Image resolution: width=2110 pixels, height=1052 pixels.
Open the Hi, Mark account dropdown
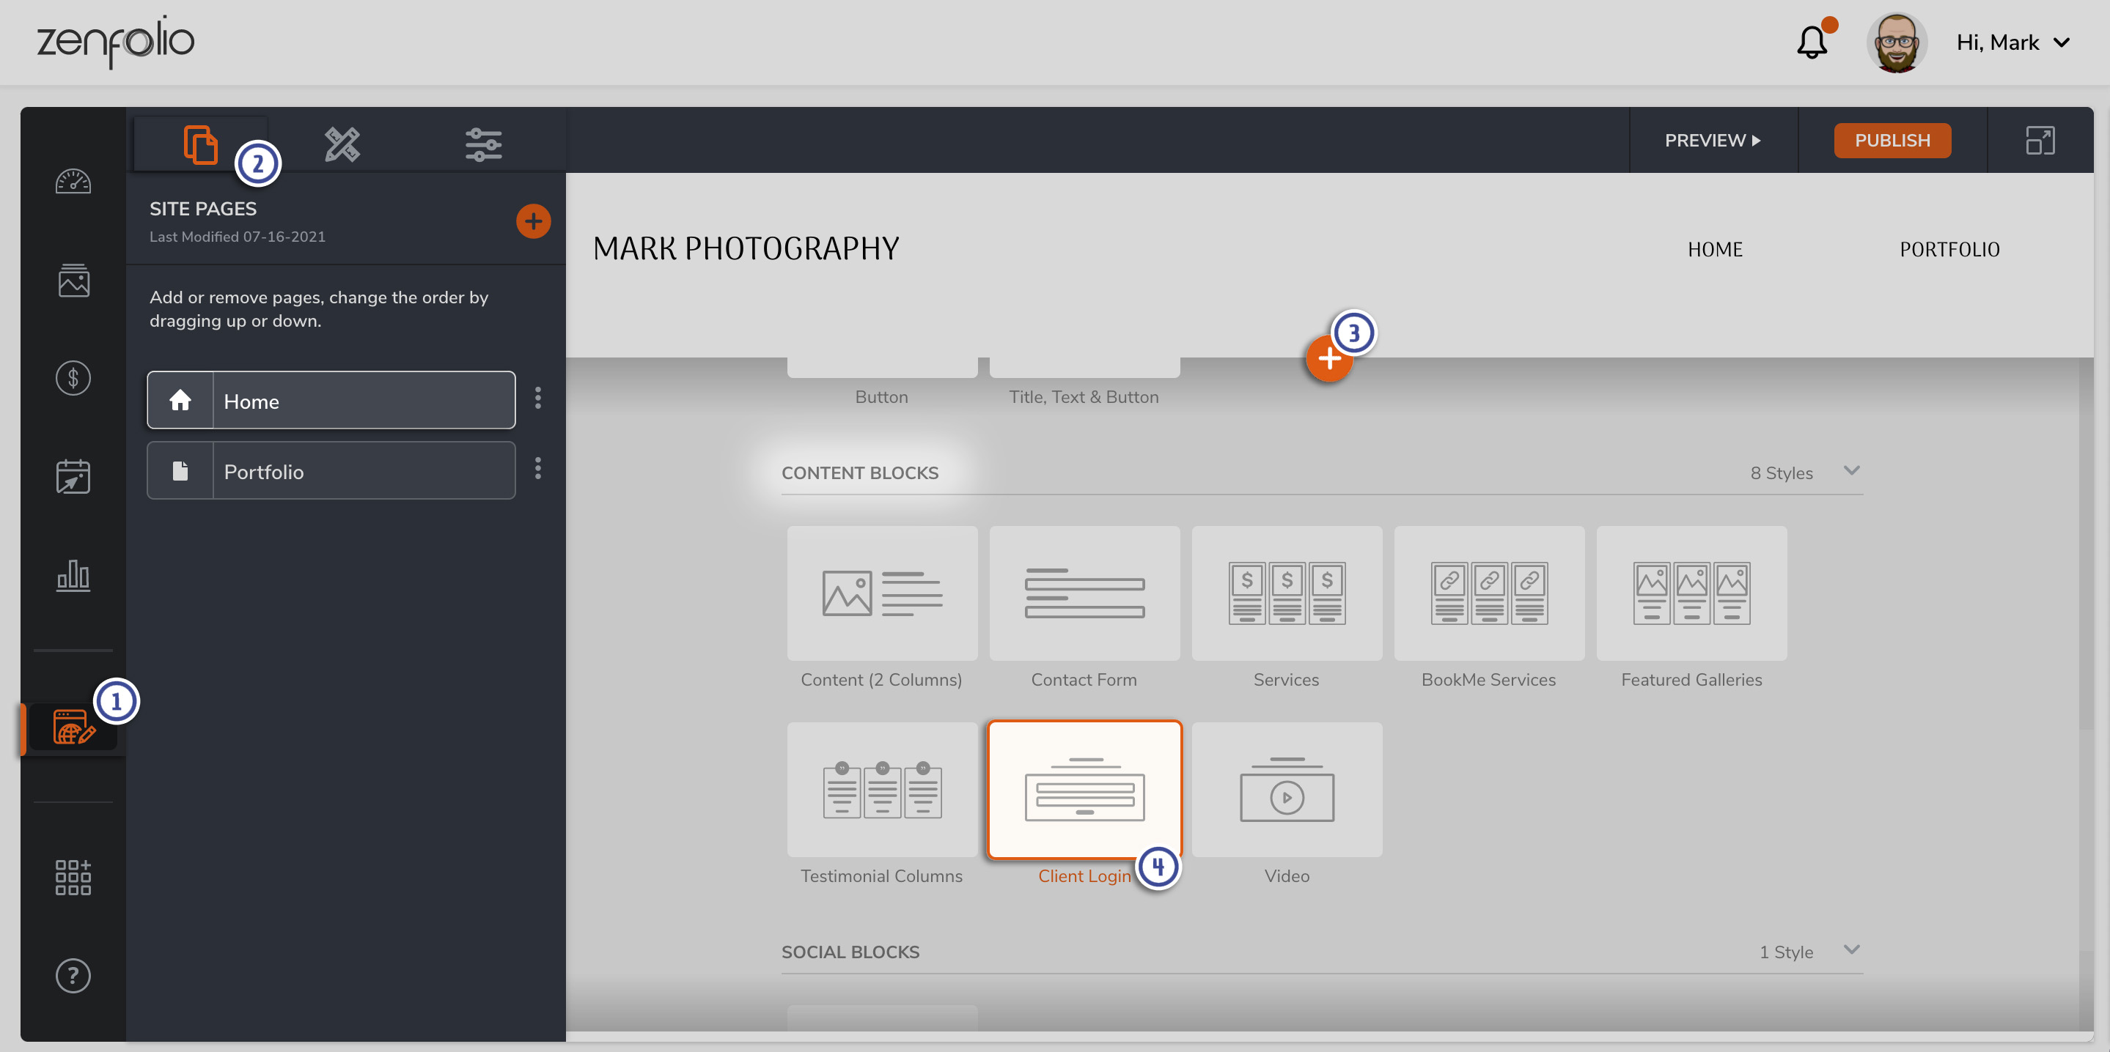pyautogui.click(x=2012, y=42)
